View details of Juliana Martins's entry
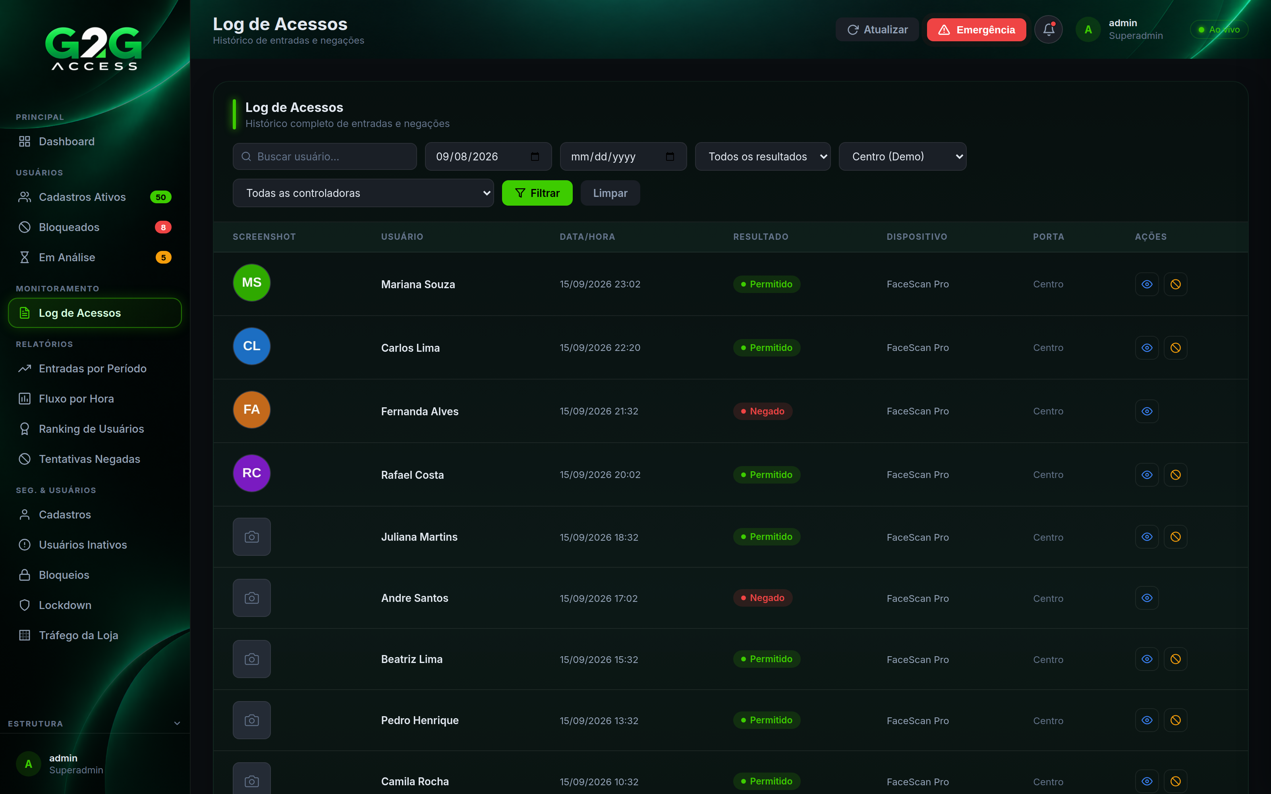The height and width of the screenshot is (794, 1271). (1147, 537)
